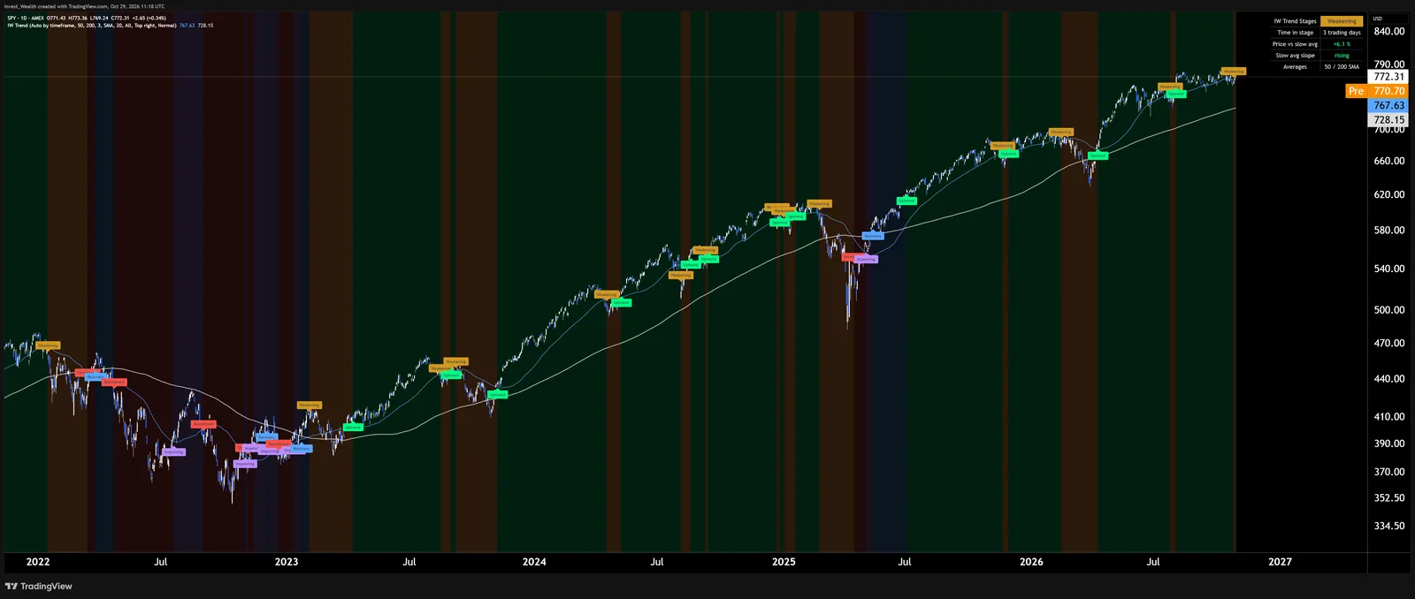This screenshot has width=1415, height=599.
Task: Click the 2022 label on time axis
Action: point(38,562)
